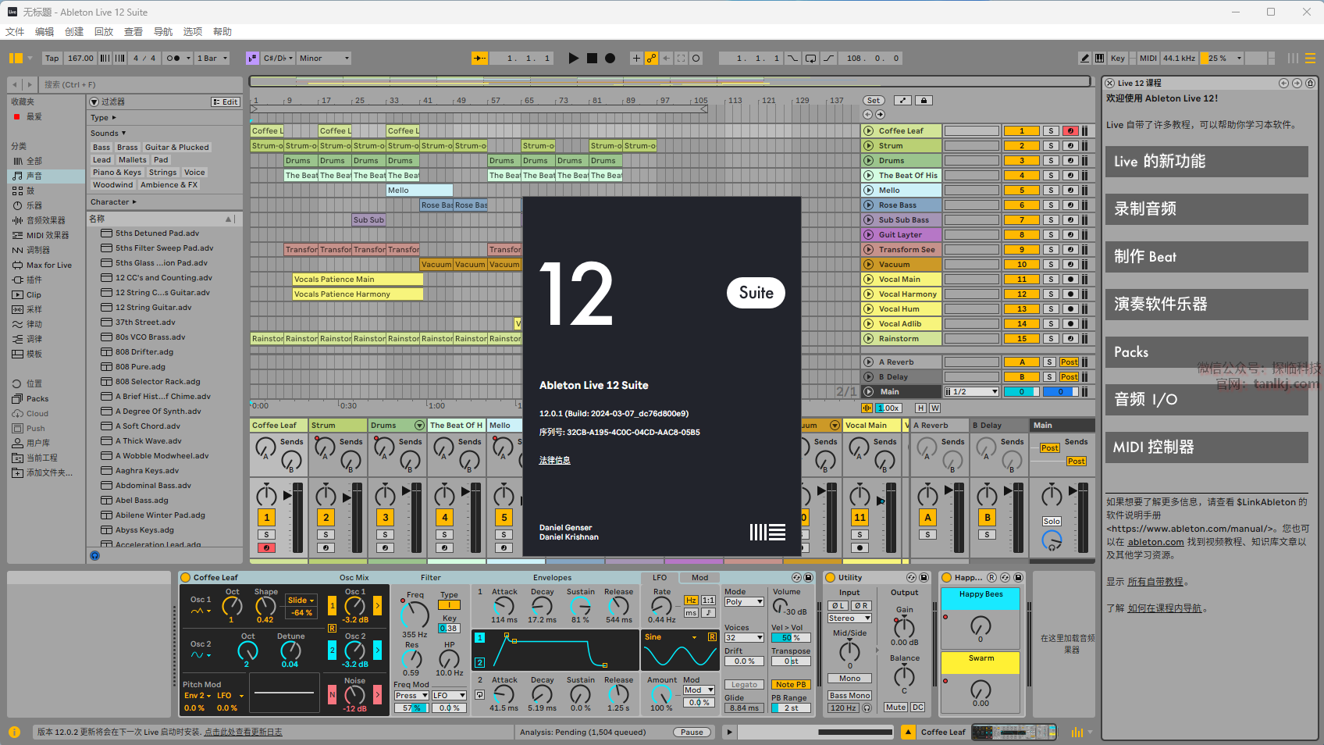Image resolution: width=1324 pixels, height=745 pixels.
Task: Toggle track activator 1 for Coffee Leaf
Action: pyautogui.click(x=1021, y=131)
